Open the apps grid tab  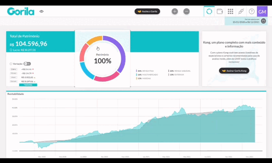pyautogui.click(x=230, y=11)
